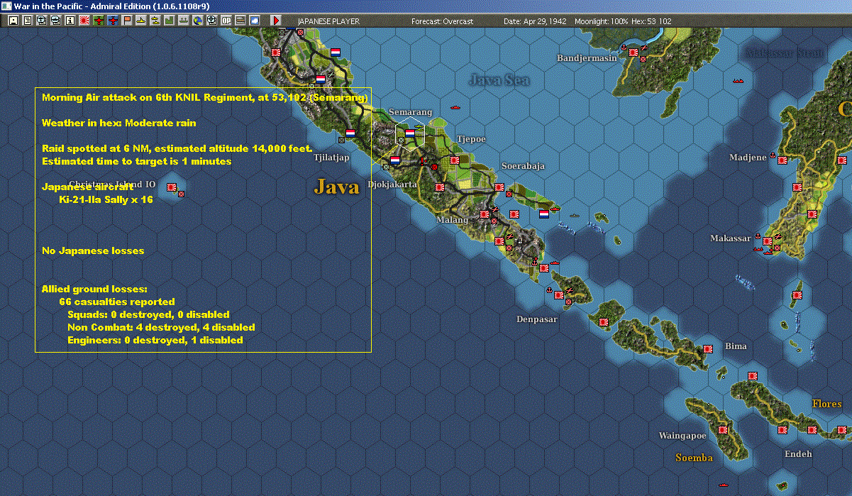Click the 'JAPANESE PLAYER' header text
The height and width of the screenshot is (496, 852).
pyautogui.click(x=328, y=21)
